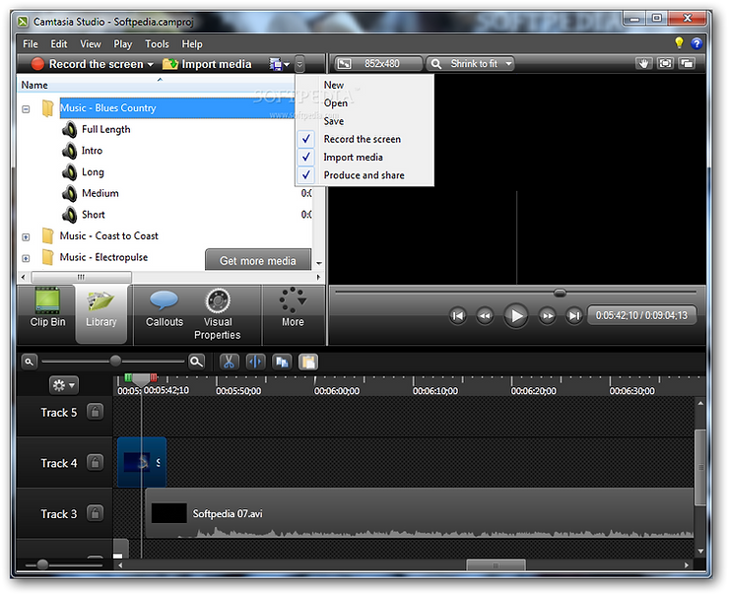Viewport: 729px width, 595px height.
Task: Open the Visual Properties panel
Action: point(218,315)
